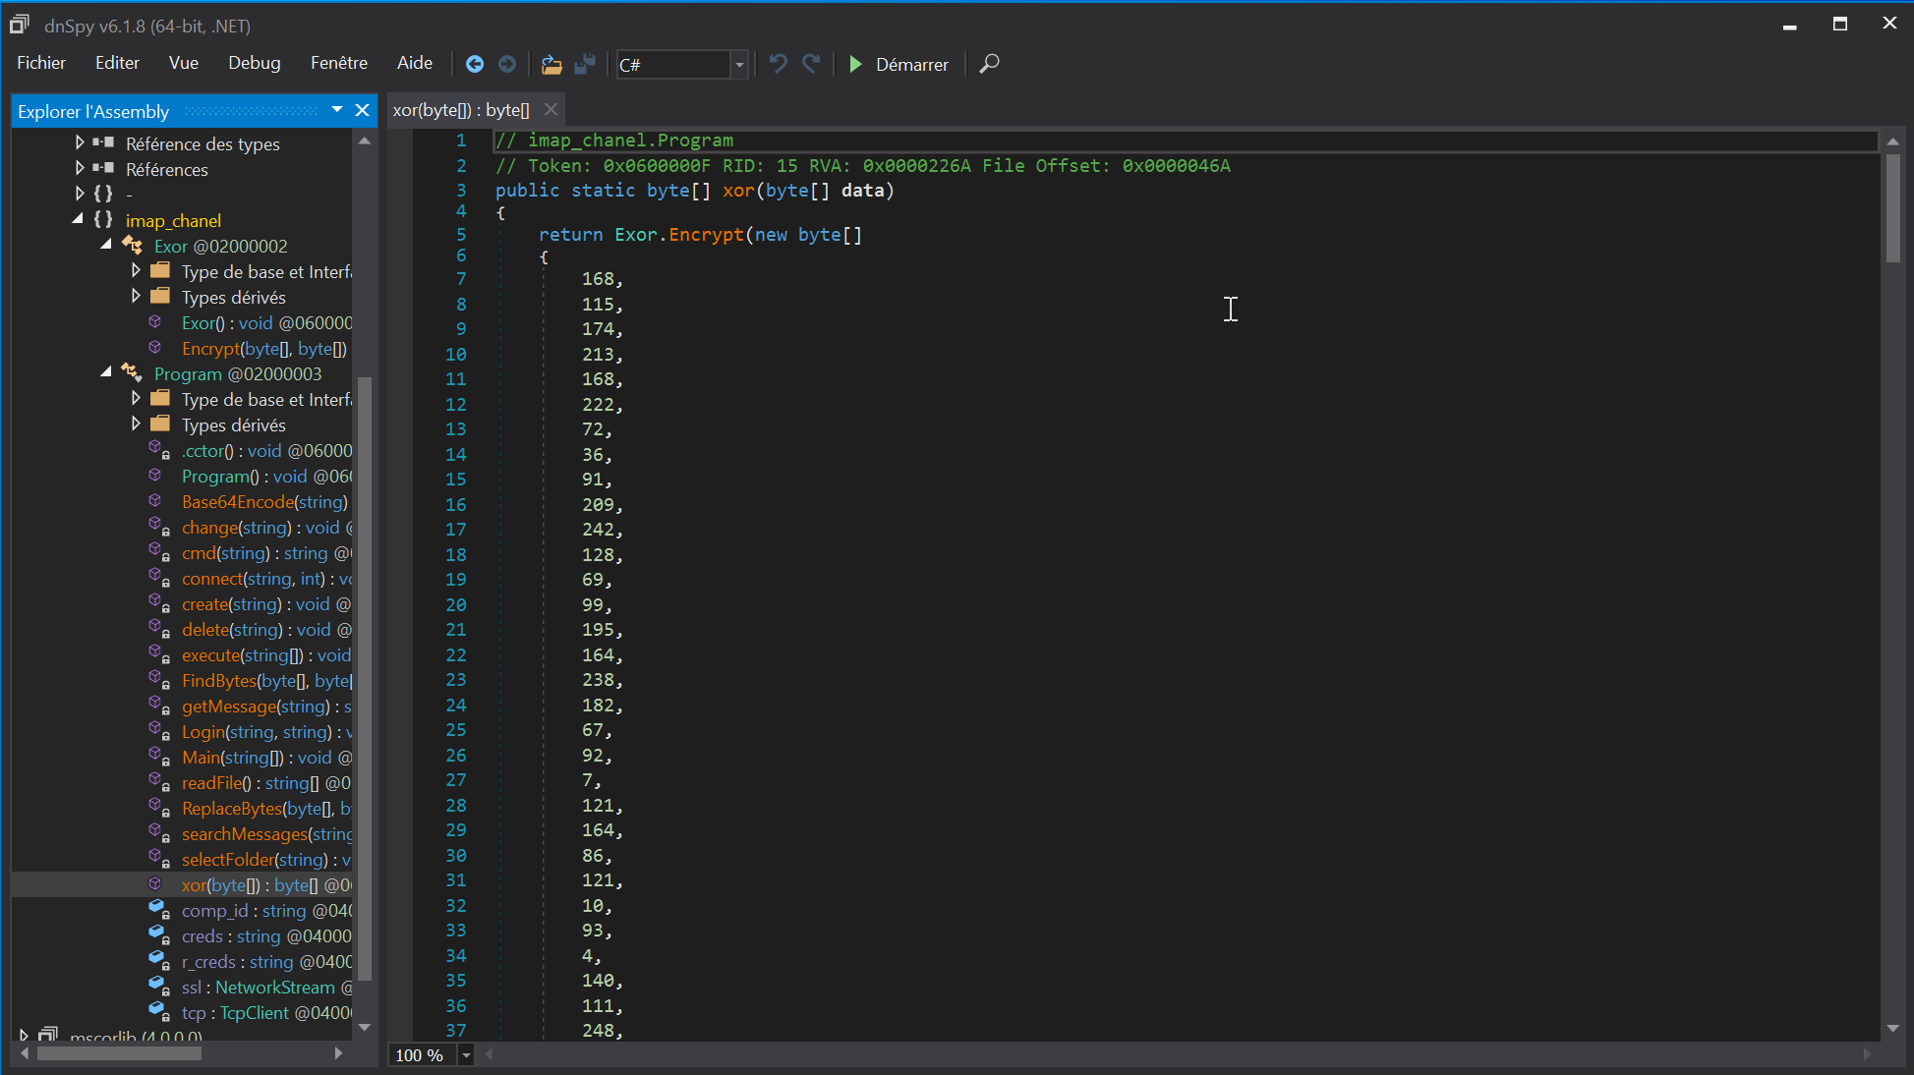Click the navigate forward arrow icon
The image size is (1914, 1075).
(x=507, y=64)
